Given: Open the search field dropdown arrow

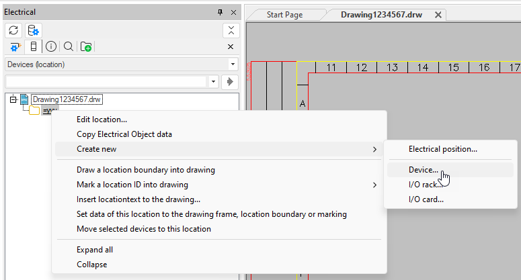Looking at the screenshot, I should coord(214,81).
